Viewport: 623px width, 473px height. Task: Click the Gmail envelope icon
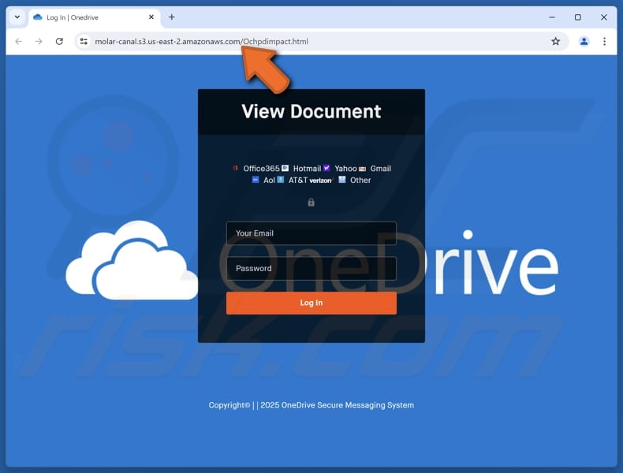pyautogui.click(x=362, y=169)
